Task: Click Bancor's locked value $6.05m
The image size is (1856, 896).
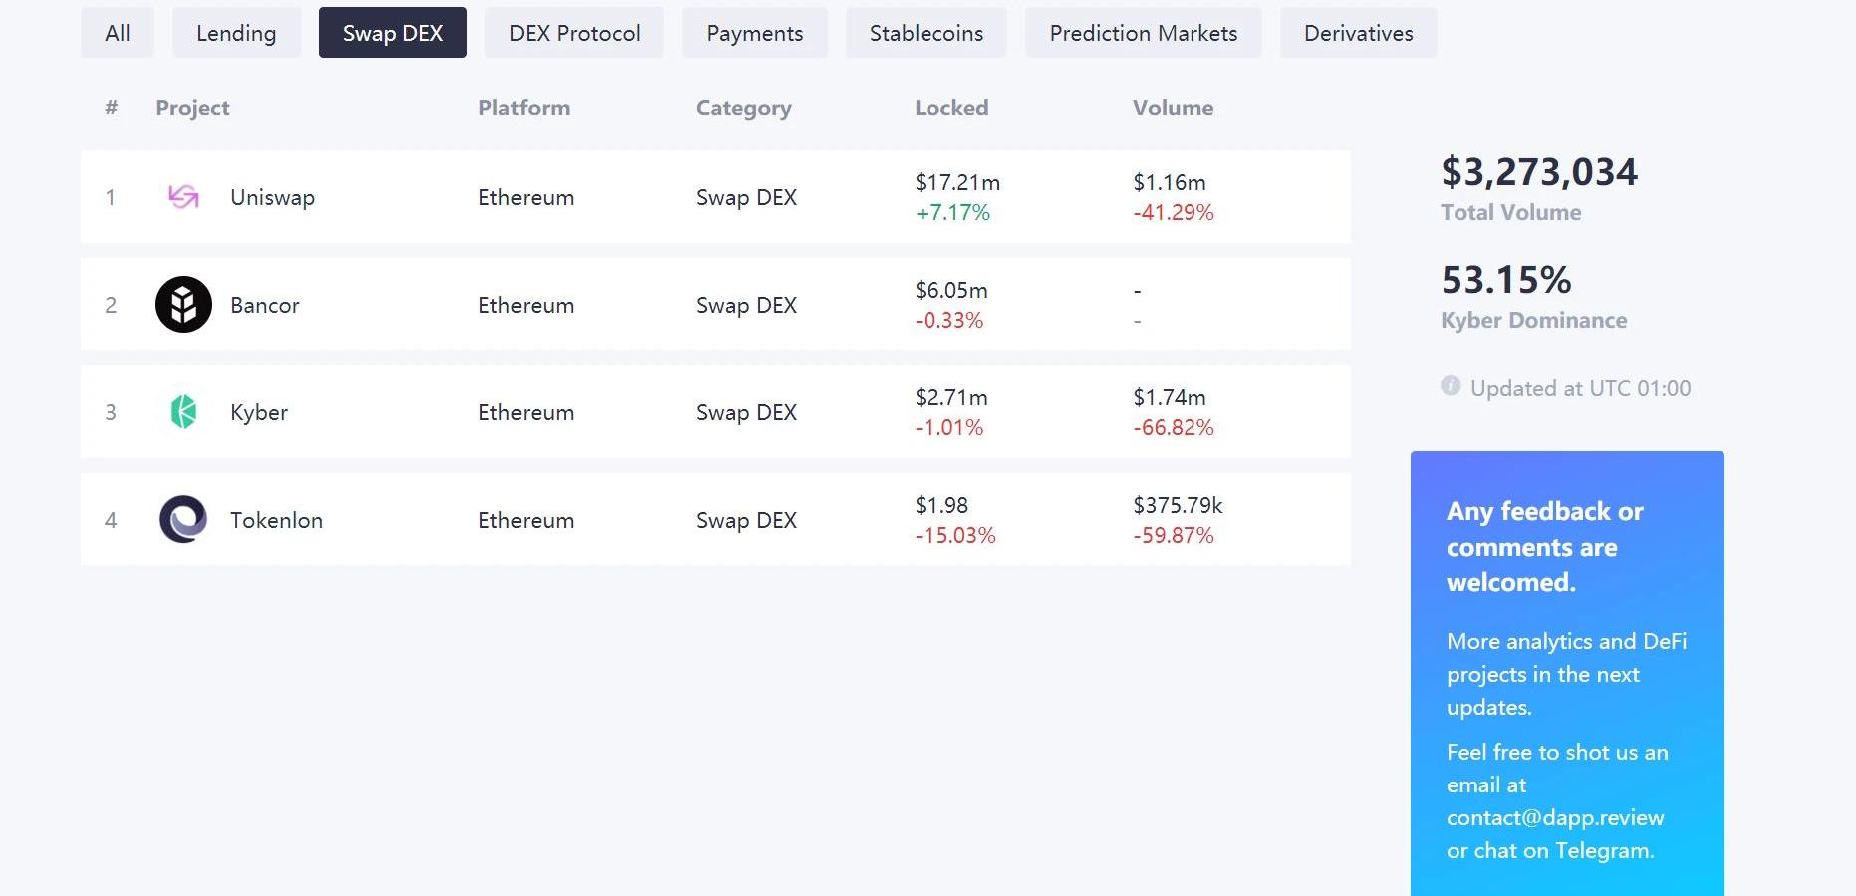Action: (x=951, y=290)
